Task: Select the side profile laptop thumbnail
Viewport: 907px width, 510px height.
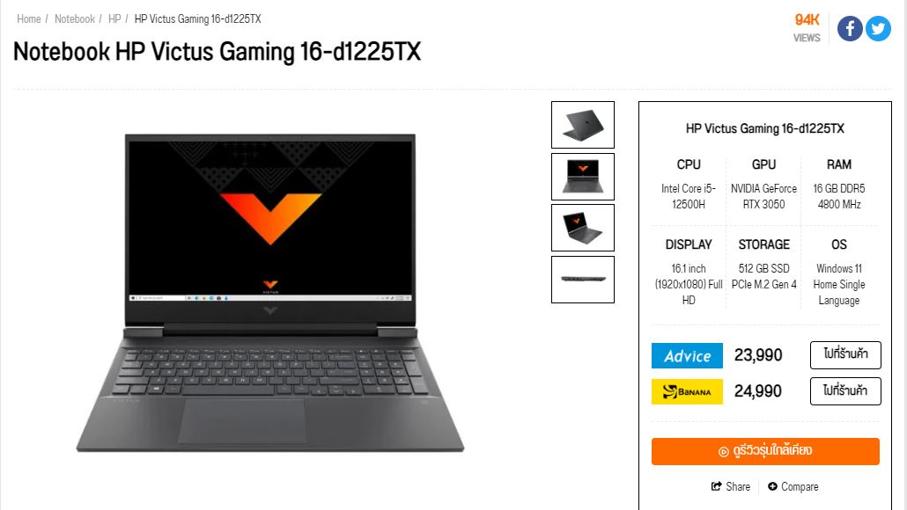Action: click(583, 280)
